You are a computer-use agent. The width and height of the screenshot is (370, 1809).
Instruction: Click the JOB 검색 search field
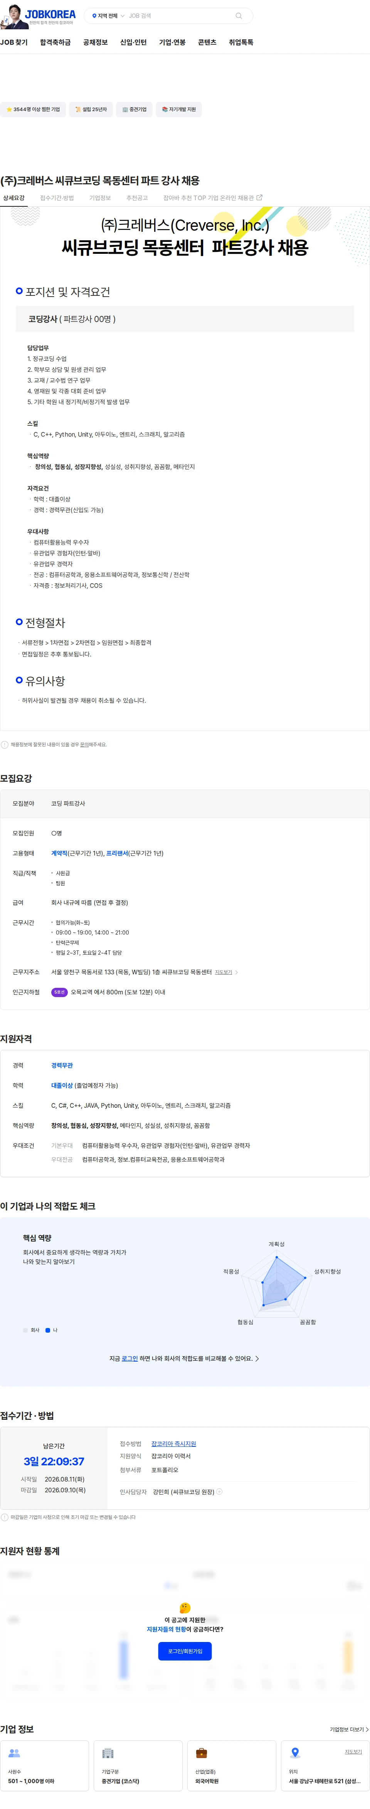(x=179, y=16)
